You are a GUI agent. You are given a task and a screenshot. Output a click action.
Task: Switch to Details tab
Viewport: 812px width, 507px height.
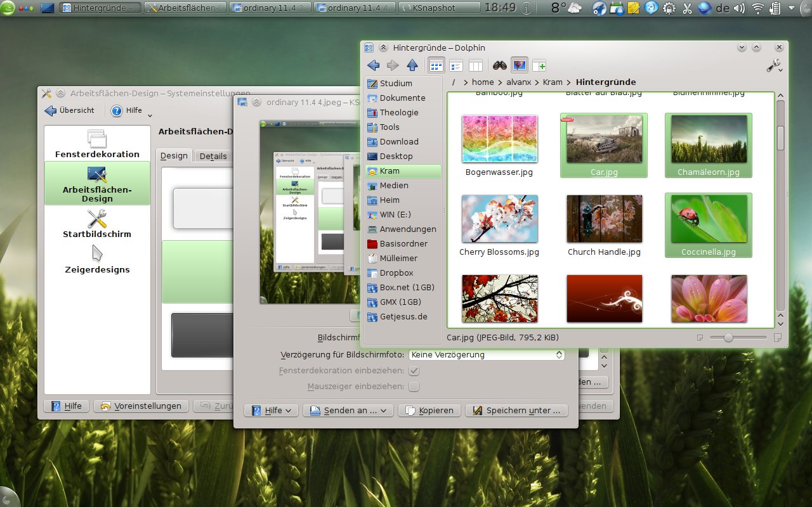pyautogui.click(x=213, y=156)
